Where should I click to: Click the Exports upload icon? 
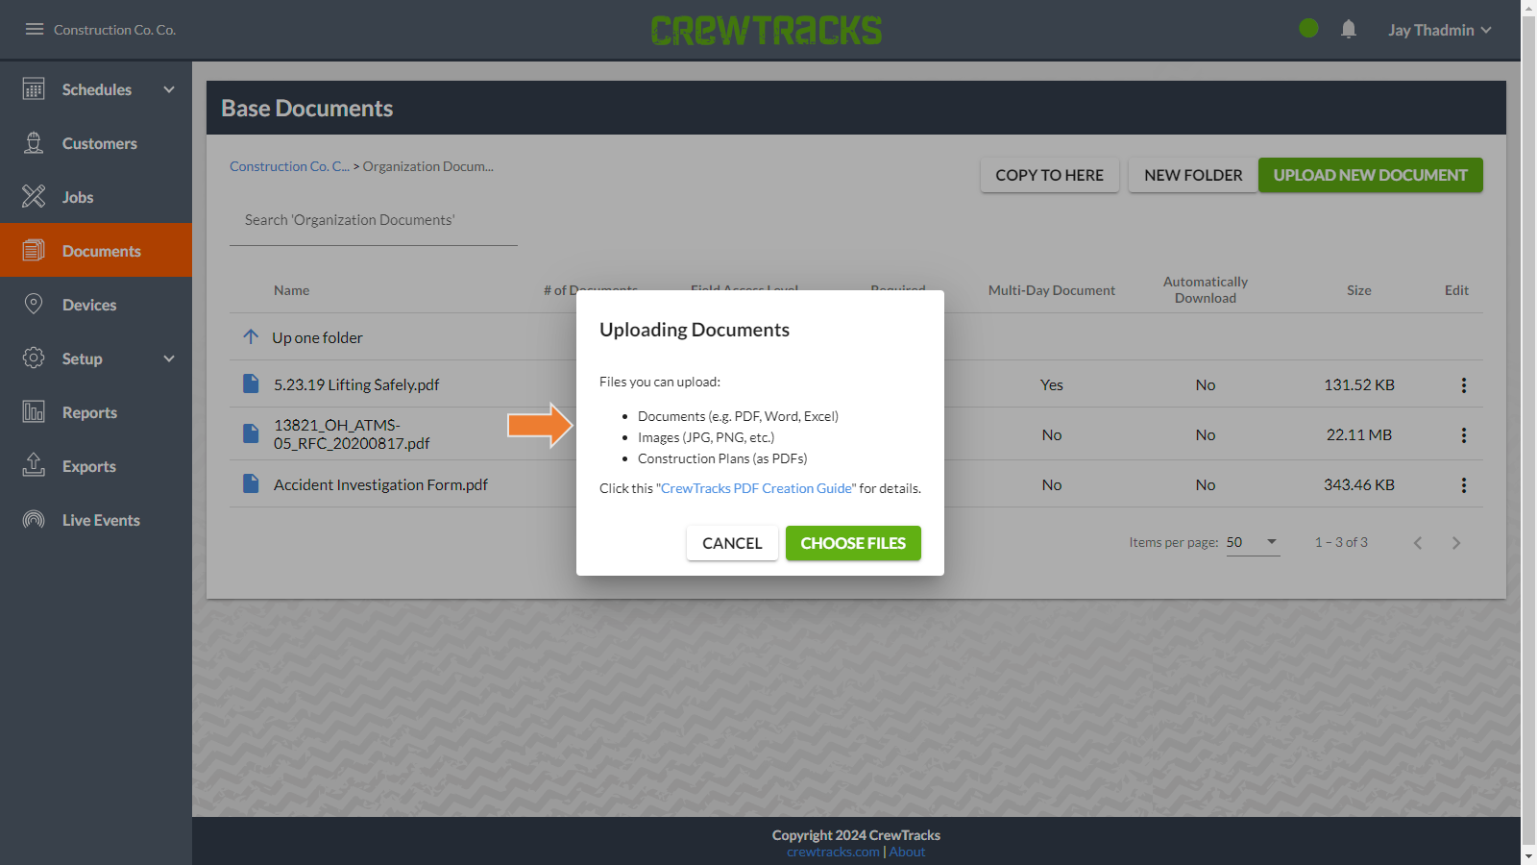(34, 466)
